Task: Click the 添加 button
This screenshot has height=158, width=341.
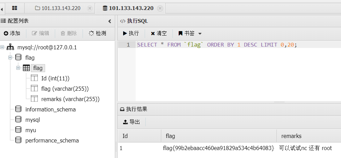Action: [12, 33]
